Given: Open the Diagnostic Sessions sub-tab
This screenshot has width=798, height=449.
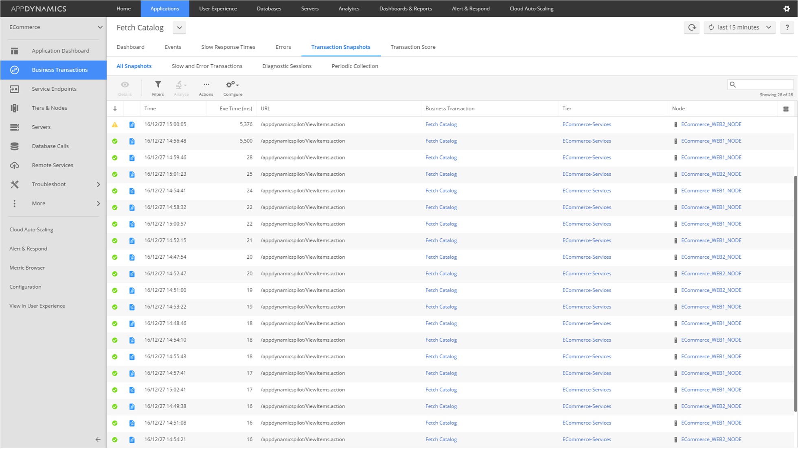Looking at the screenshot, I should pos(287,66).
